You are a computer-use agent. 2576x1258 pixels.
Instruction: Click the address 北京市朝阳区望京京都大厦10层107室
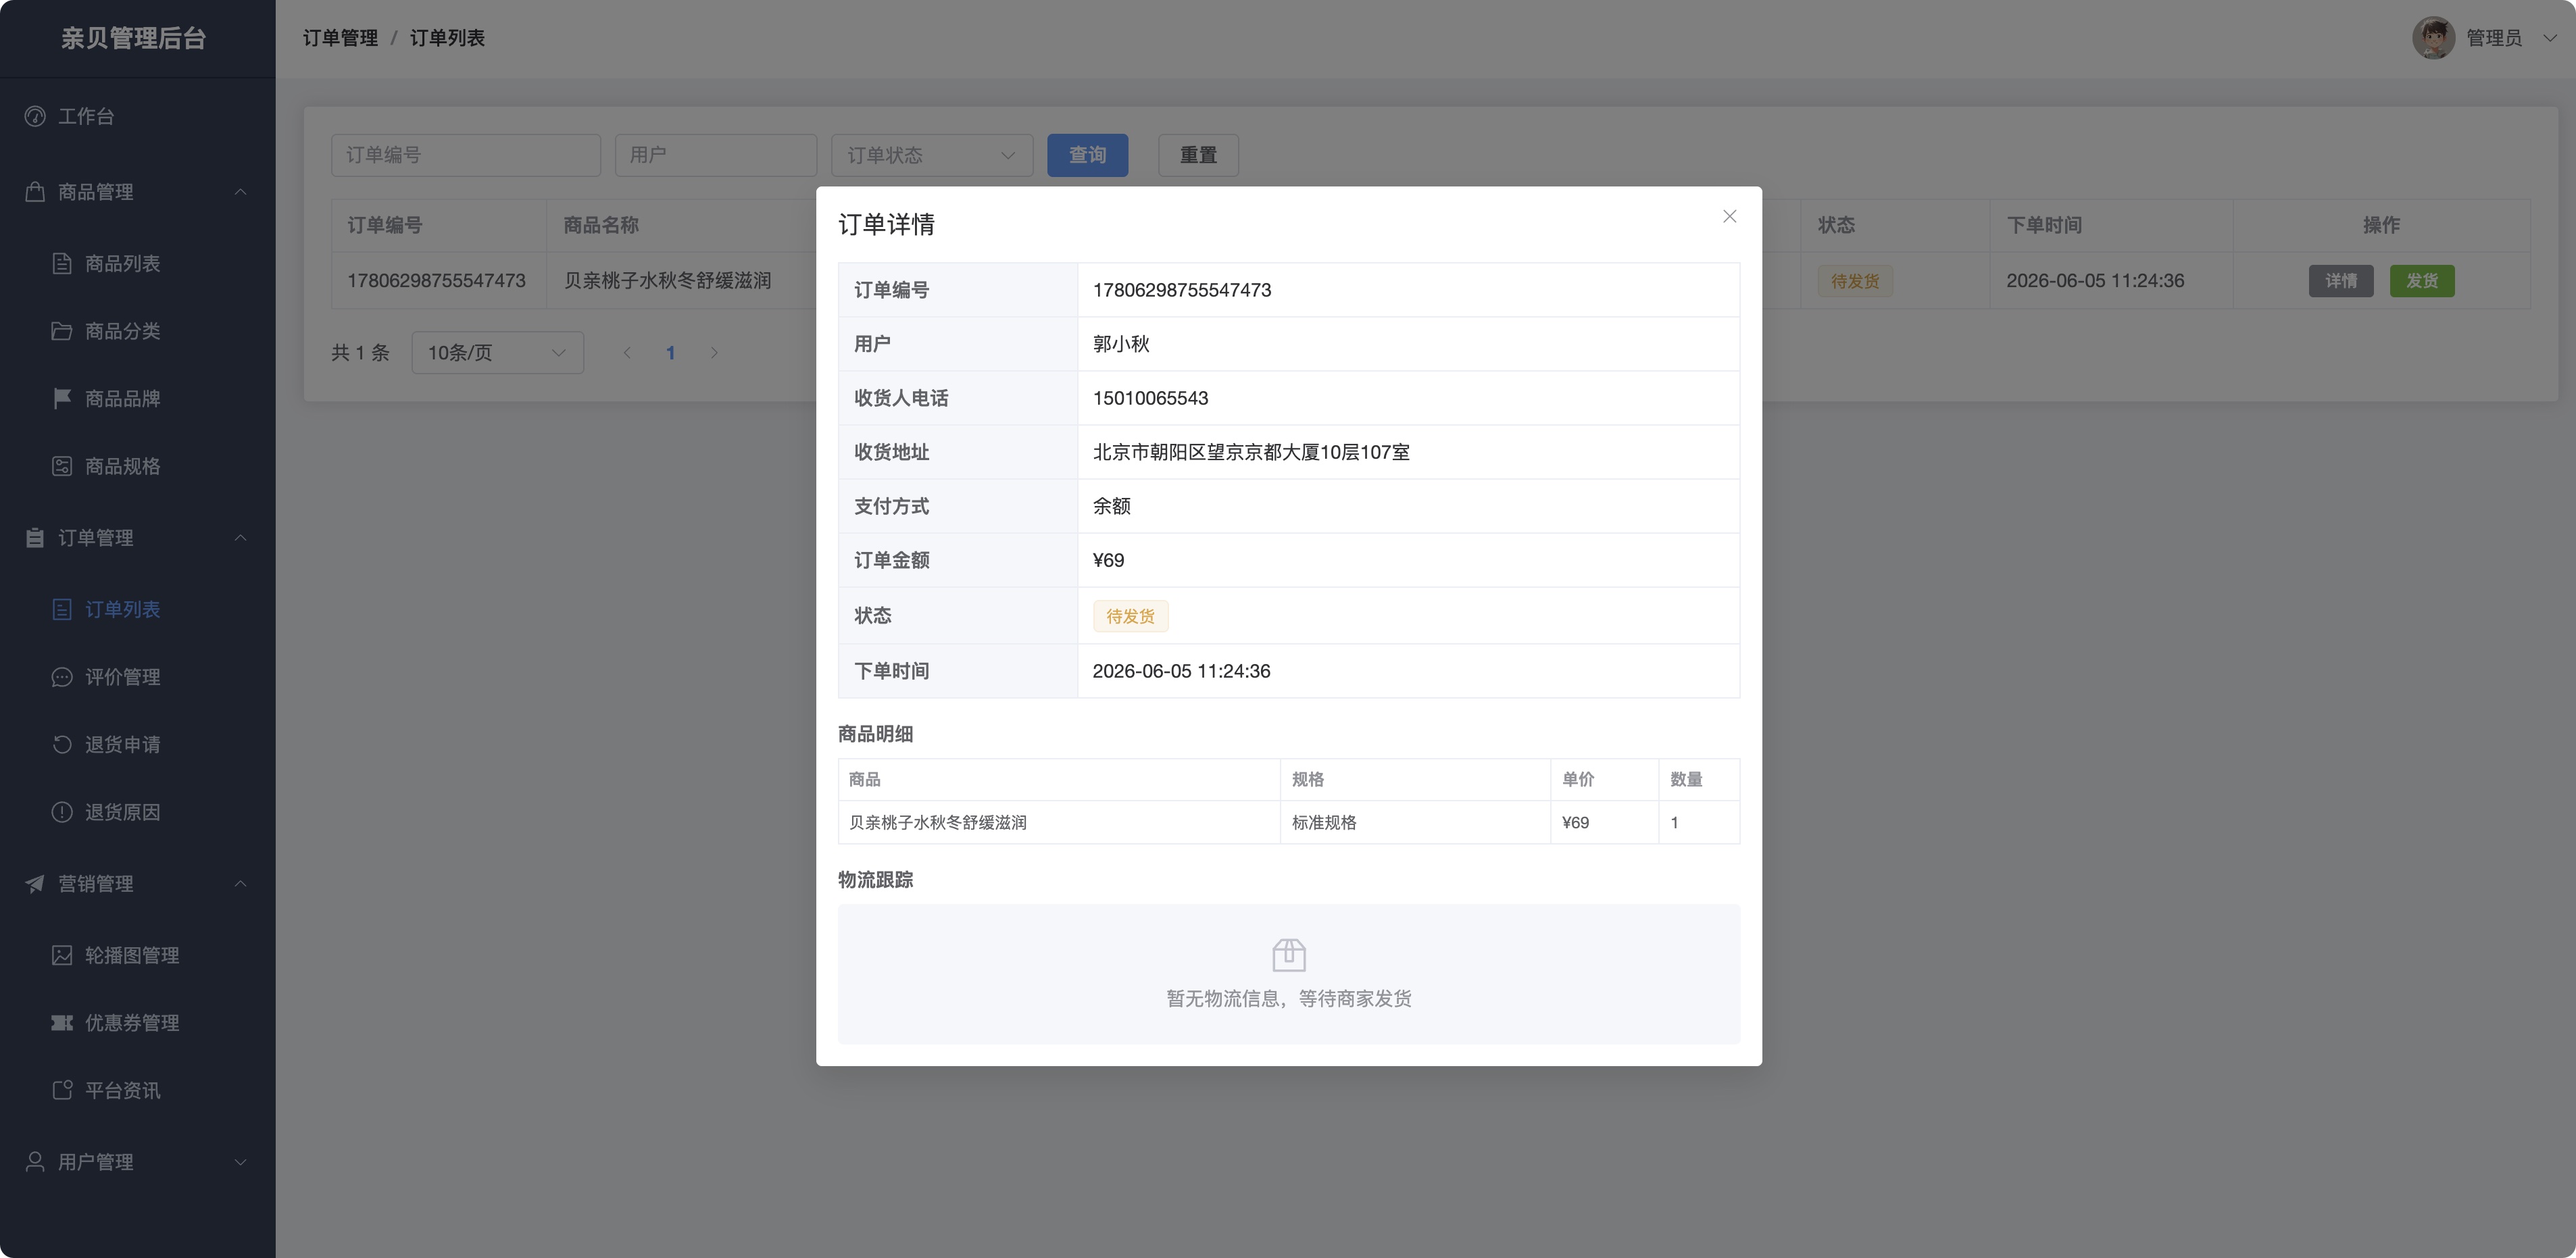pyautogui.click(x=1251, y=452)
